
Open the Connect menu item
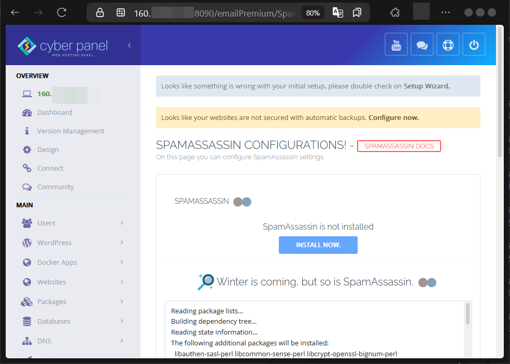pyautogui.click(x=50, y=169)
